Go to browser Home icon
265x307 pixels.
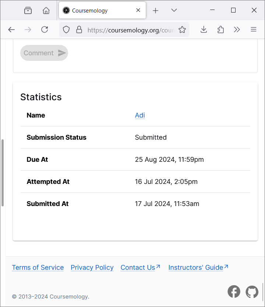pos(46,10)
